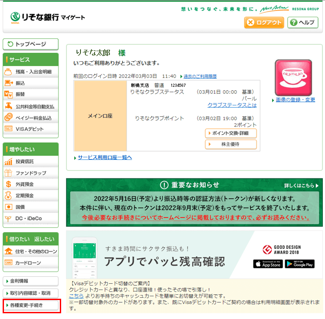This screenshot has height=319, width=325.
Task: Open 投資信託 in the 増やしたい menu
Action: tap(31, 162)
